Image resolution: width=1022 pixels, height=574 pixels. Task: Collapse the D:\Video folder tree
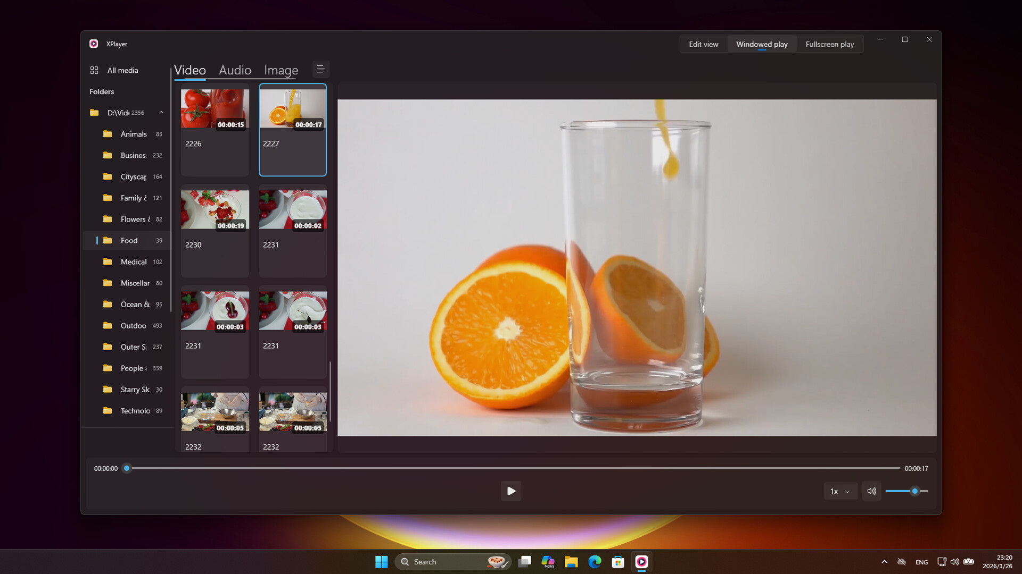coord(161,113)
